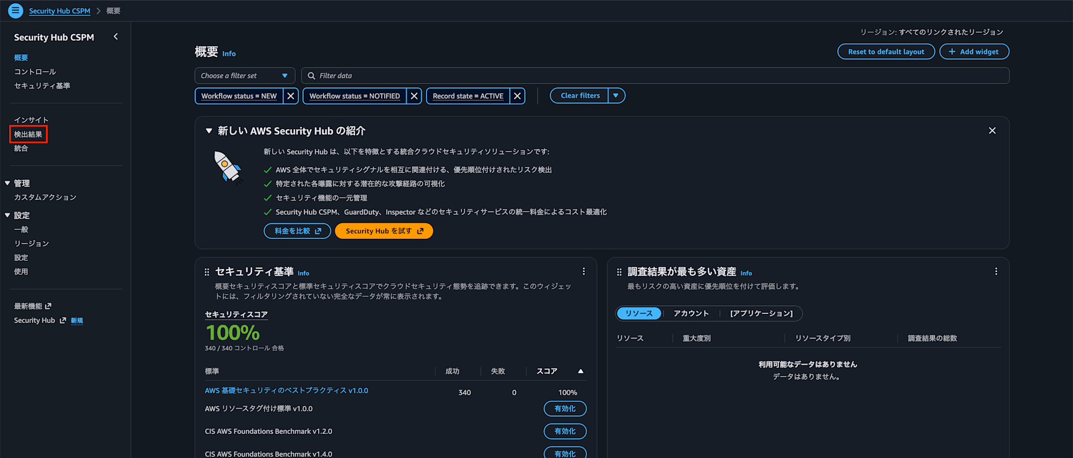This screenshot has height=458, width=1073.
Task: Open 最新機能 external link icon
Action: [x=48, y=306]
